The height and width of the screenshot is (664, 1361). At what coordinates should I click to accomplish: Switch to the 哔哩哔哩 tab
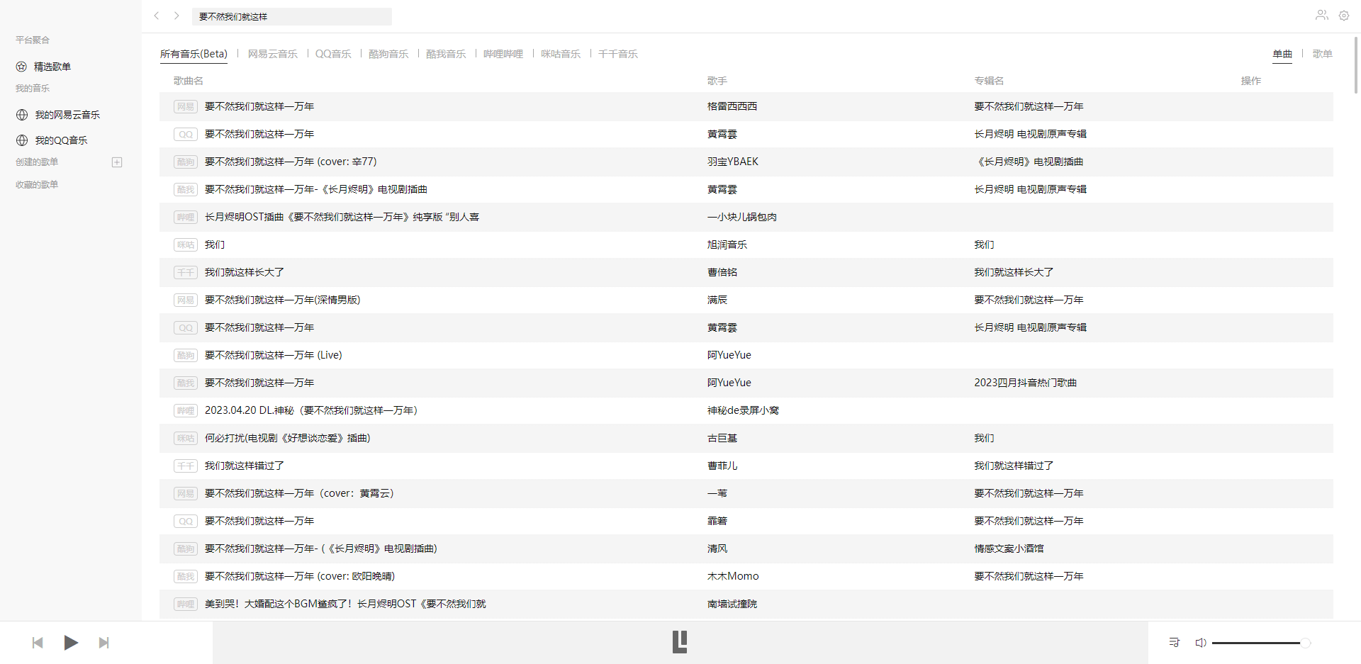[x=503, y=53]
